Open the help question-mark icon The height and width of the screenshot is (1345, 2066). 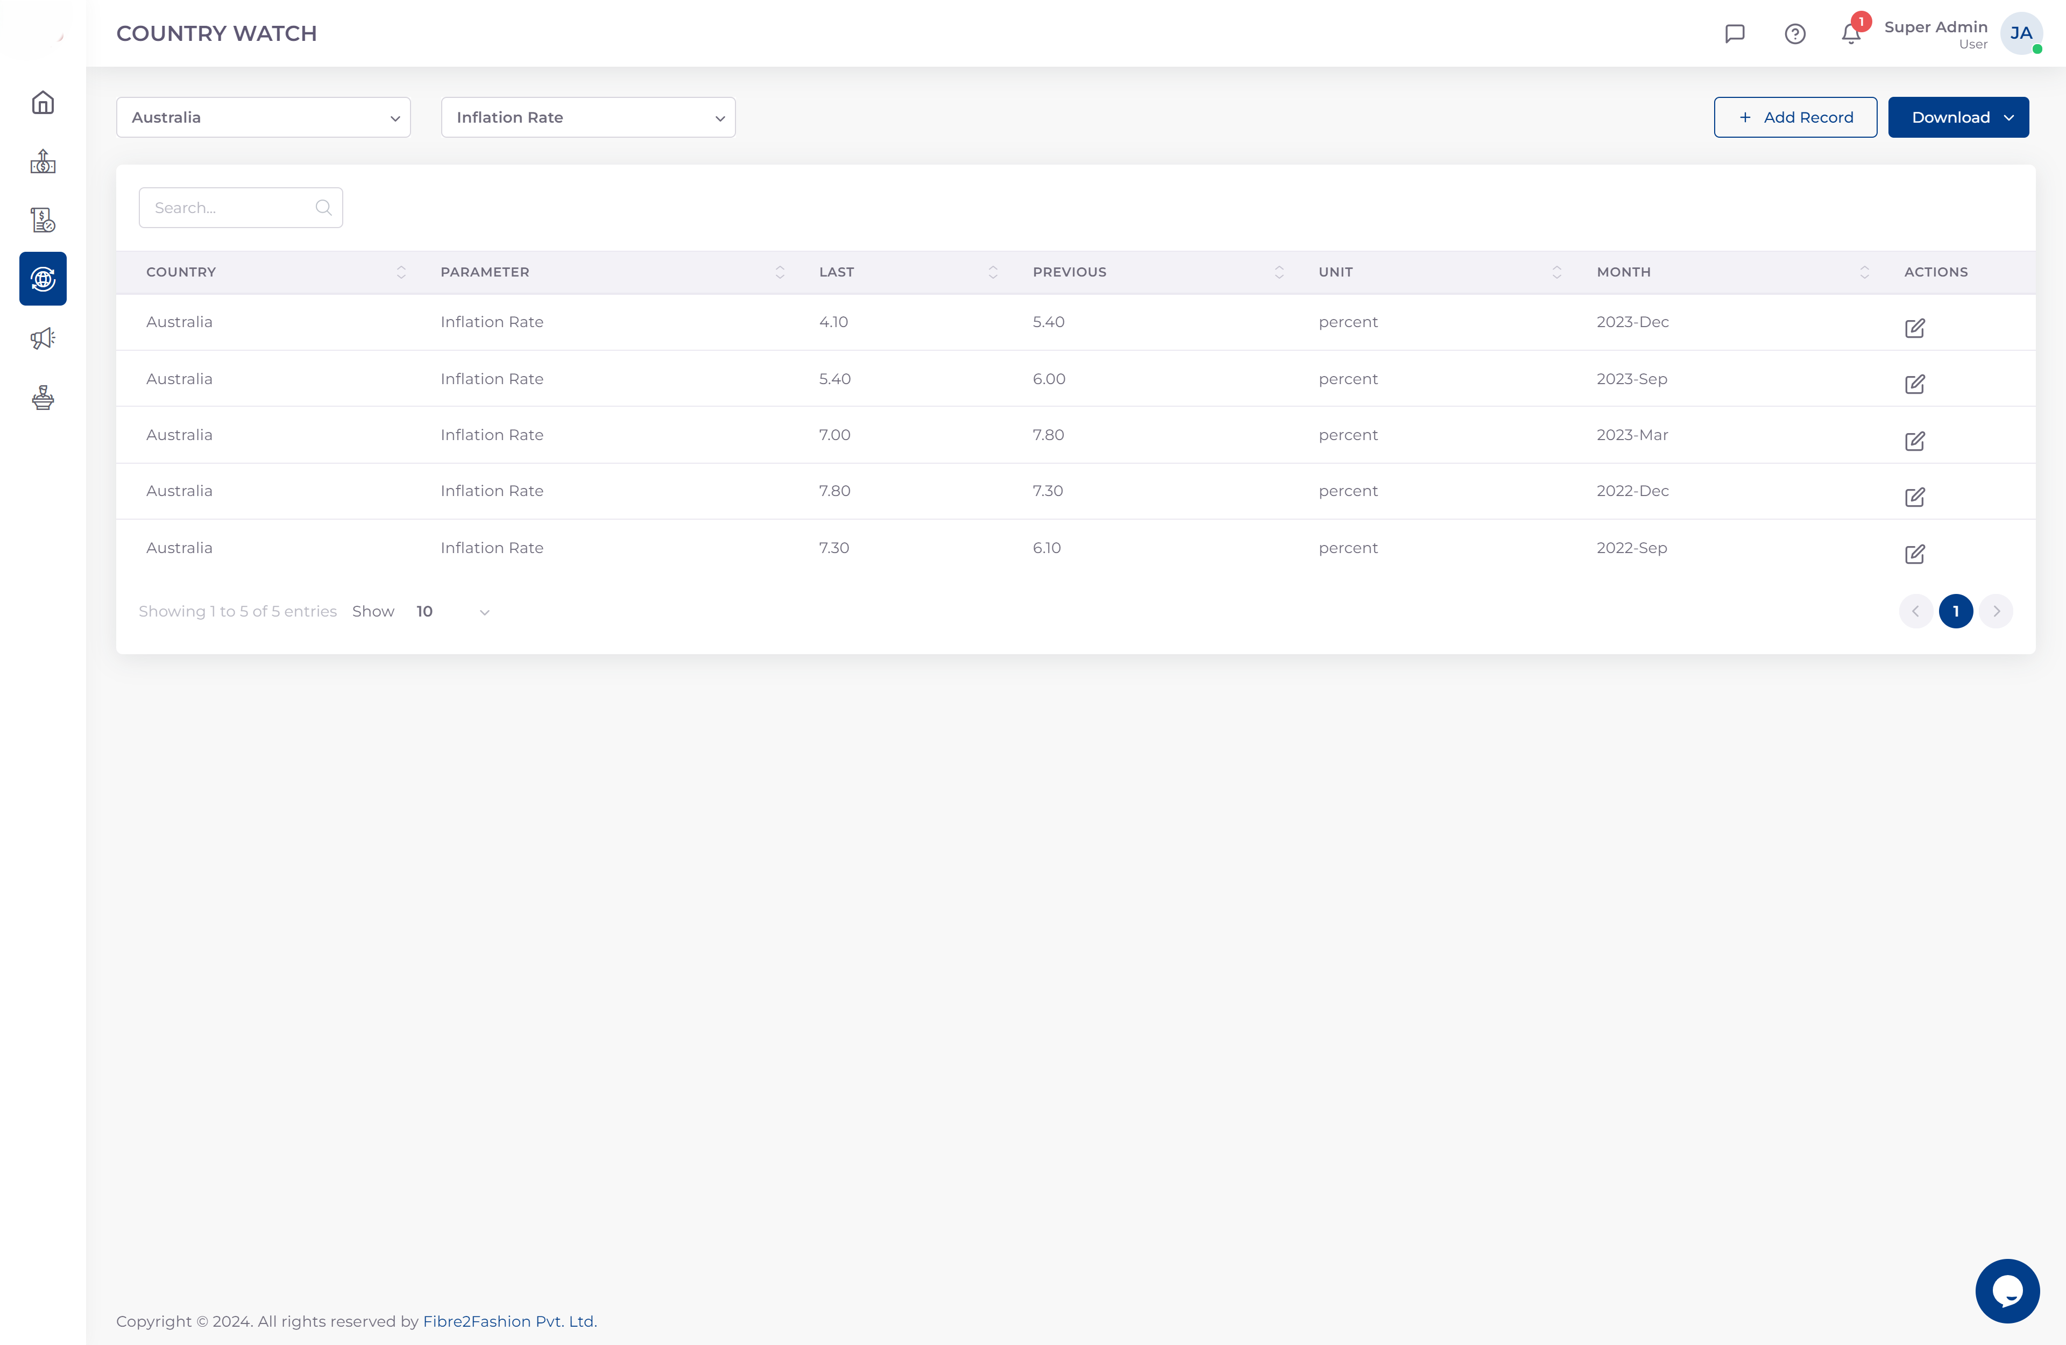coord(1795,34)
